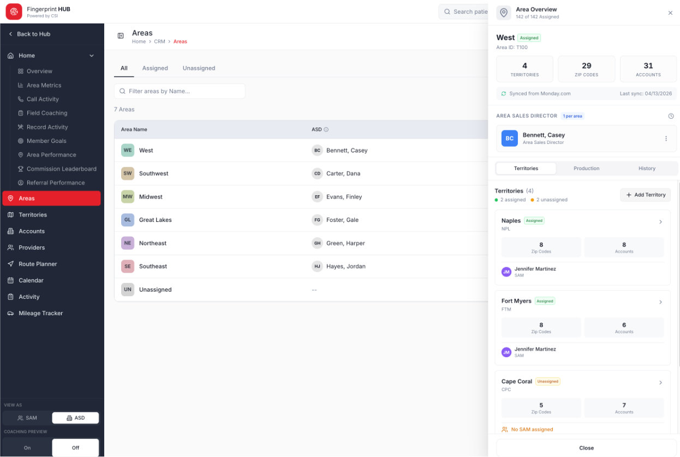Open the CRM breadcrumb link
680x457 pixels.
(x=159, y=41)
